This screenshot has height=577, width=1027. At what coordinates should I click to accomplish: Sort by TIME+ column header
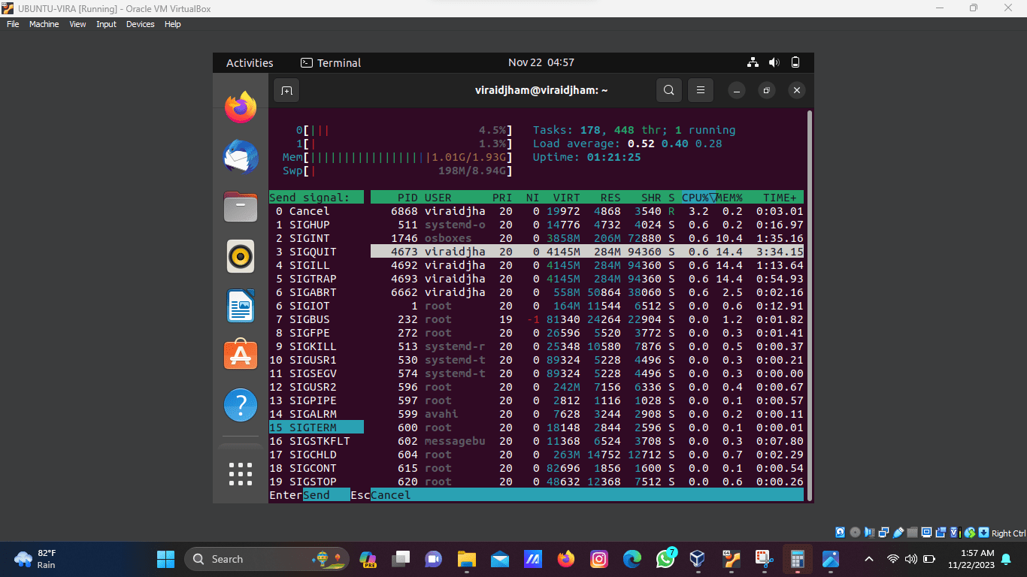(780, 198)
